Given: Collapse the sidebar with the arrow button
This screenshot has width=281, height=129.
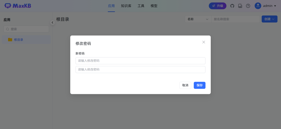Looking at the screenshot, I should 52,23.
